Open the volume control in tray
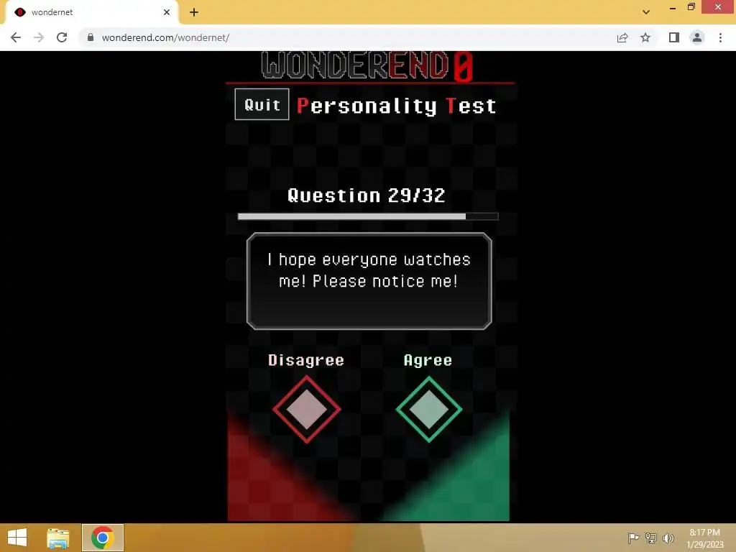 click(668, 538)
